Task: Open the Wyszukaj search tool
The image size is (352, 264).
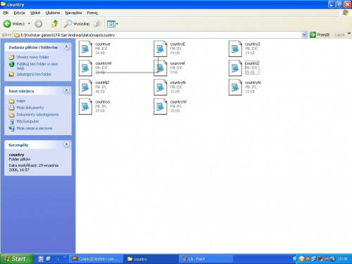Action: pos(77,24)
